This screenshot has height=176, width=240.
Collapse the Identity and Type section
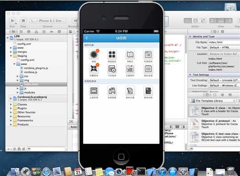(x=190, y=36)
